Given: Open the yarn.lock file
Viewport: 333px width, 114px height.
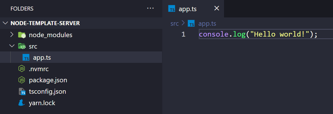Looking at the screenshot, I should (81, 103).
